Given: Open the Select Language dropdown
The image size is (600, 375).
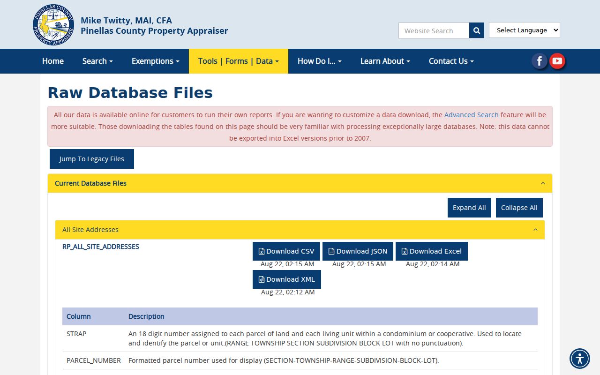Looking at the screenshot, I should point(525,30).
